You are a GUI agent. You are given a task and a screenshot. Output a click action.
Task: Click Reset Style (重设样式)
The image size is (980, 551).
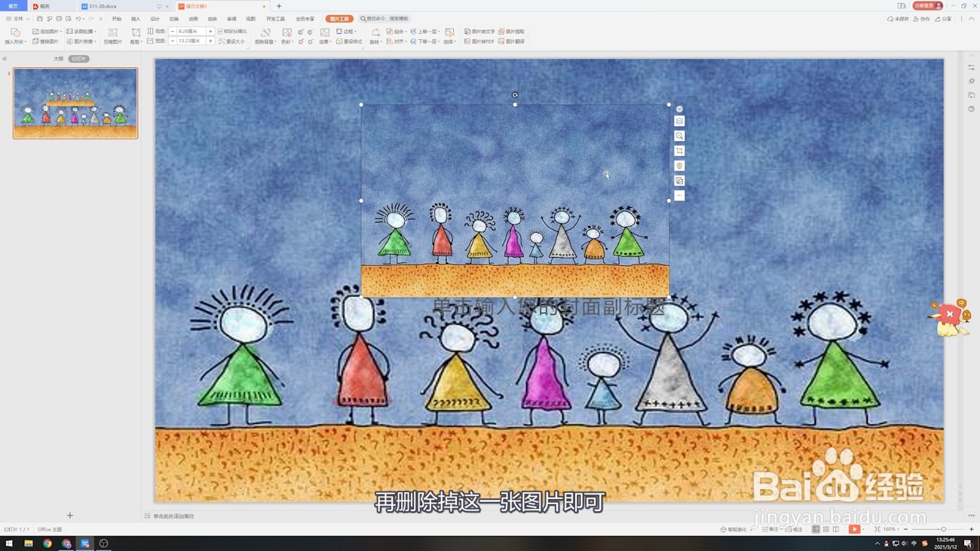point(349,42)
